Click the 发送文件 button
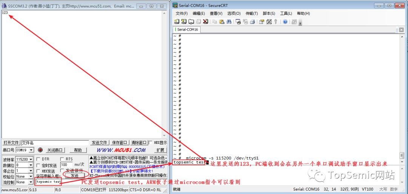 tap(99, 143)
